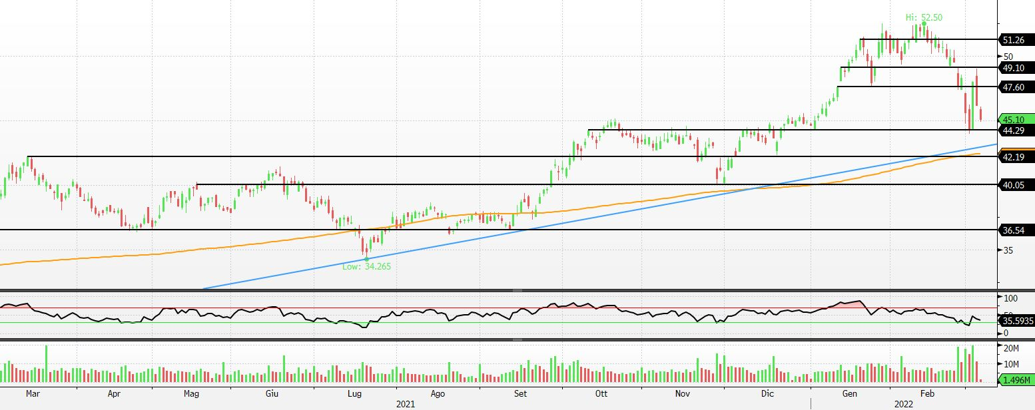Image resolution: width=1035 pixels, height=410 pixels.
Task: Click the 42.19 price level label
Action: click(1016, 157)
